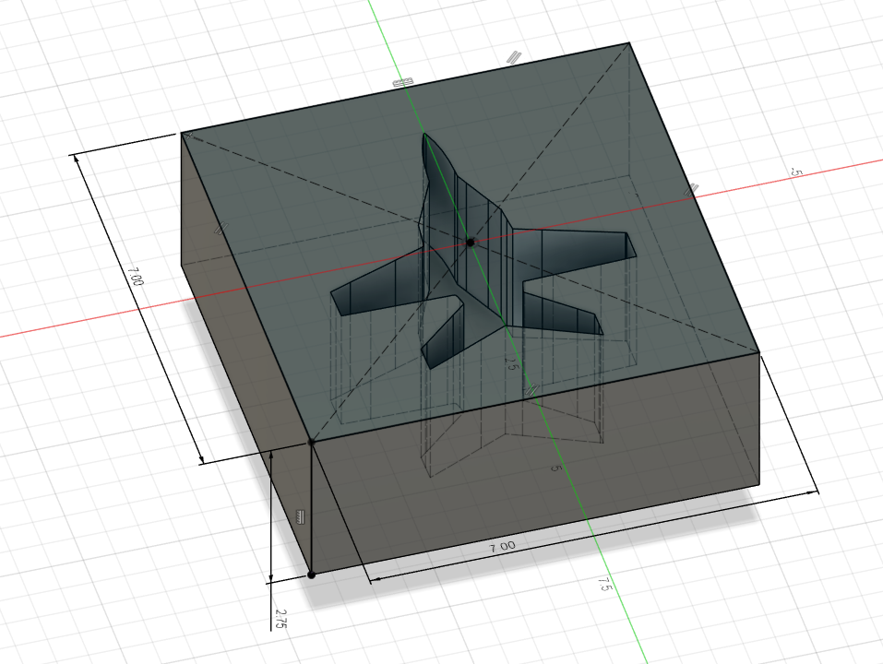Select the 7.00 dimension beside the left edge
The image size is (883, 664).
coord(136,277)
